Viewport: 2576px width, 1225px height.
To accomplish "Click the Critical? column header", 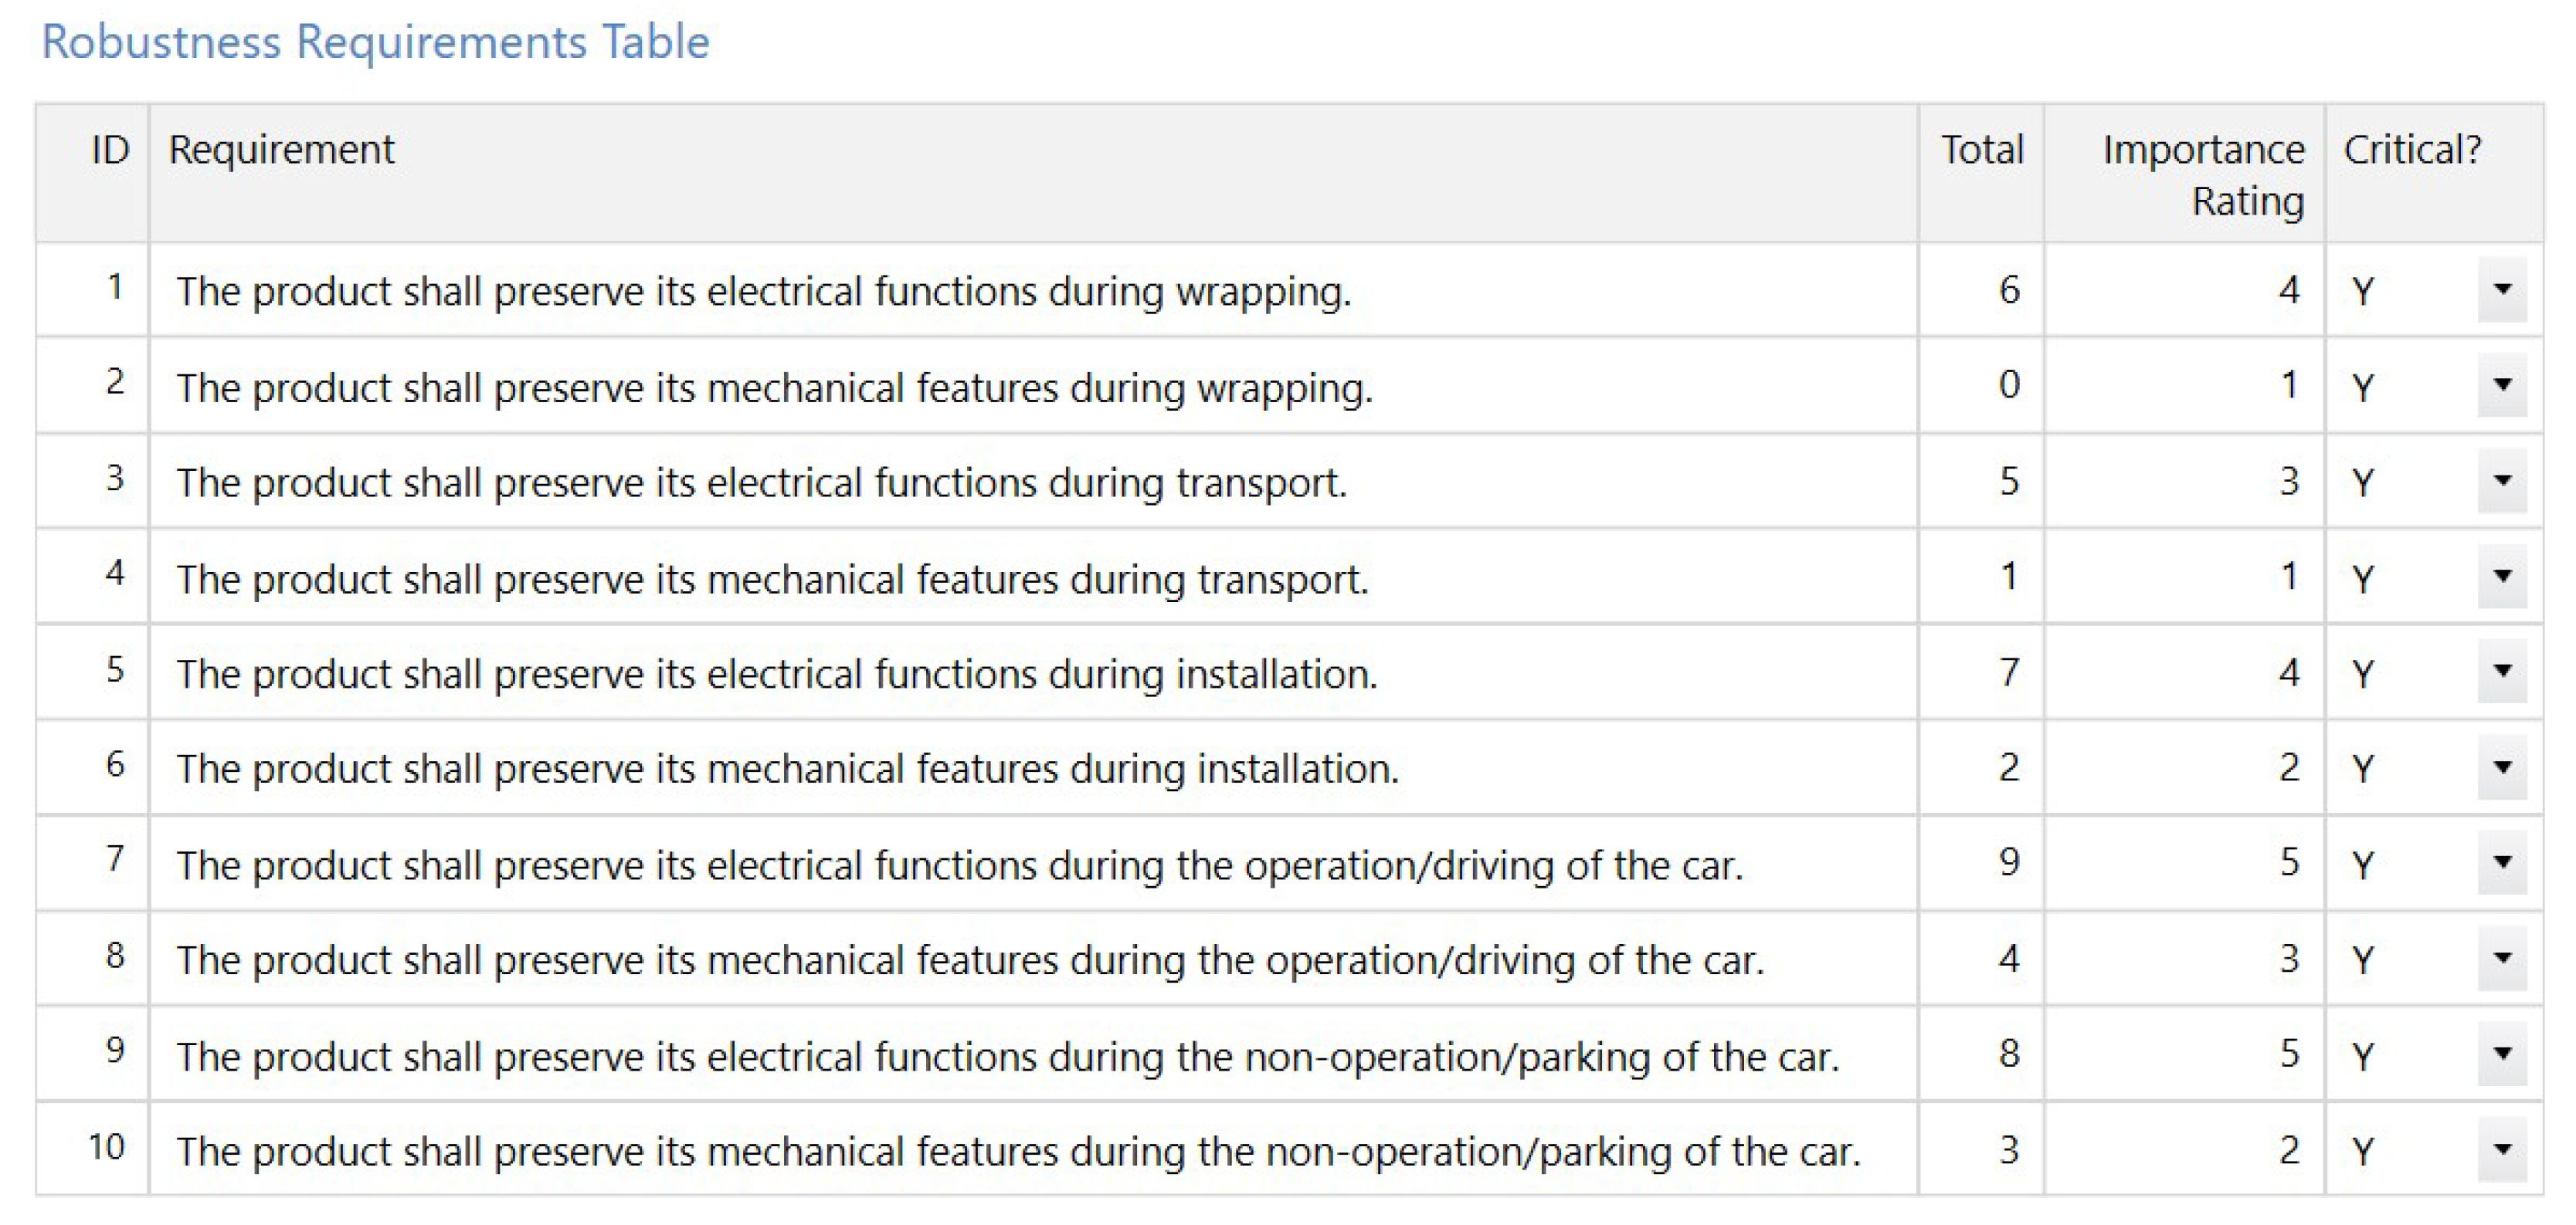I will 2411,150.
